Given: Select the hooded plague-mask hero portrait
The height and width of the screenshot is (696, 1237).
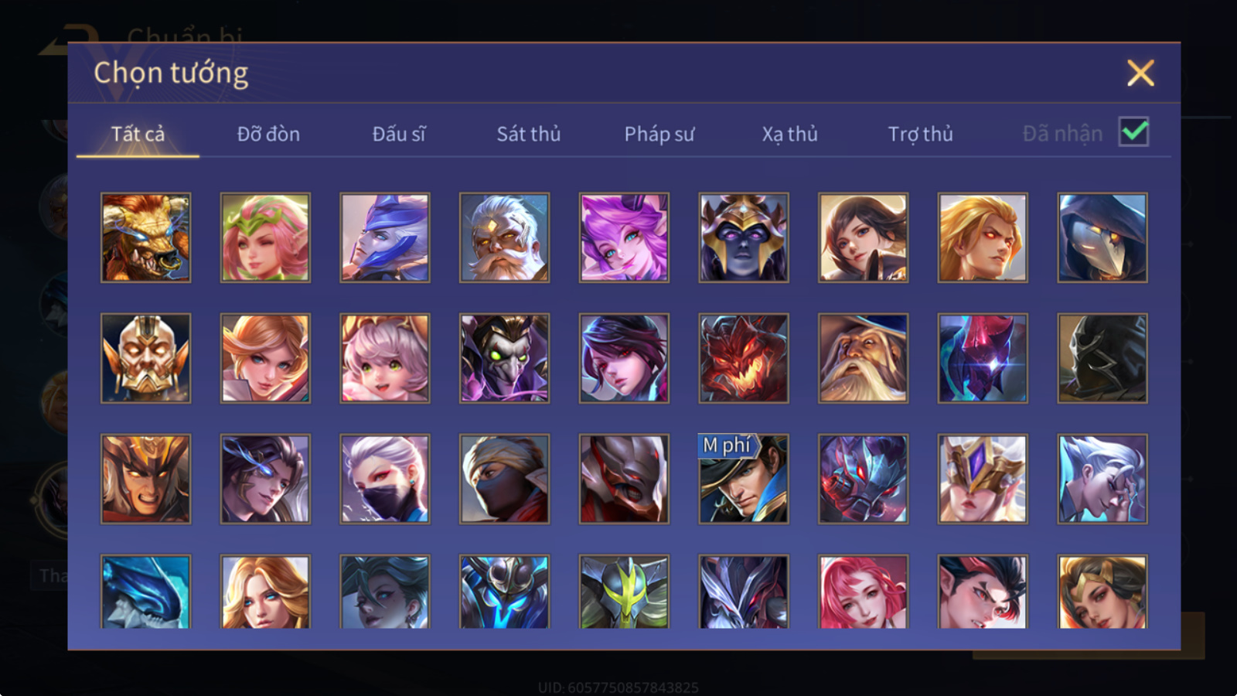Looking at the screenshot, I should click(x=1102, y=237).
